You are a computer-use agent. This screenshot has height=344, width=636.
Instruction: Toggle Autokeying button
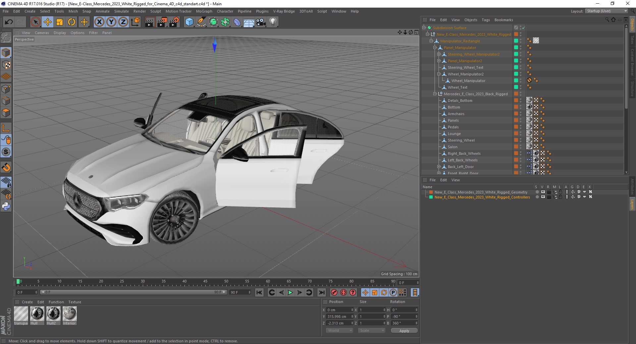pos(344,292)
